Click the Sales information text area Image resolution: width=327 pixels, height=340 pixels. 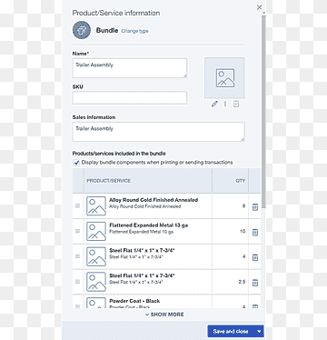158,132
